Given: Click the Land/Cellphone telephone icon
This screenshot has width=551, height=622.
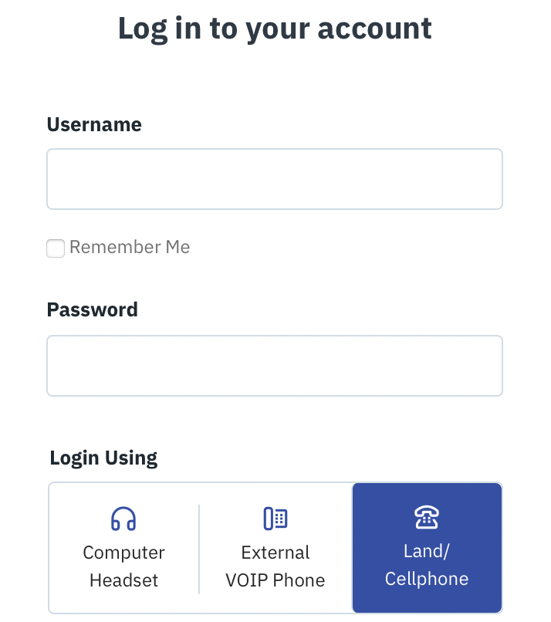Looking at the screenshot, I should click(x=427, y=517).
